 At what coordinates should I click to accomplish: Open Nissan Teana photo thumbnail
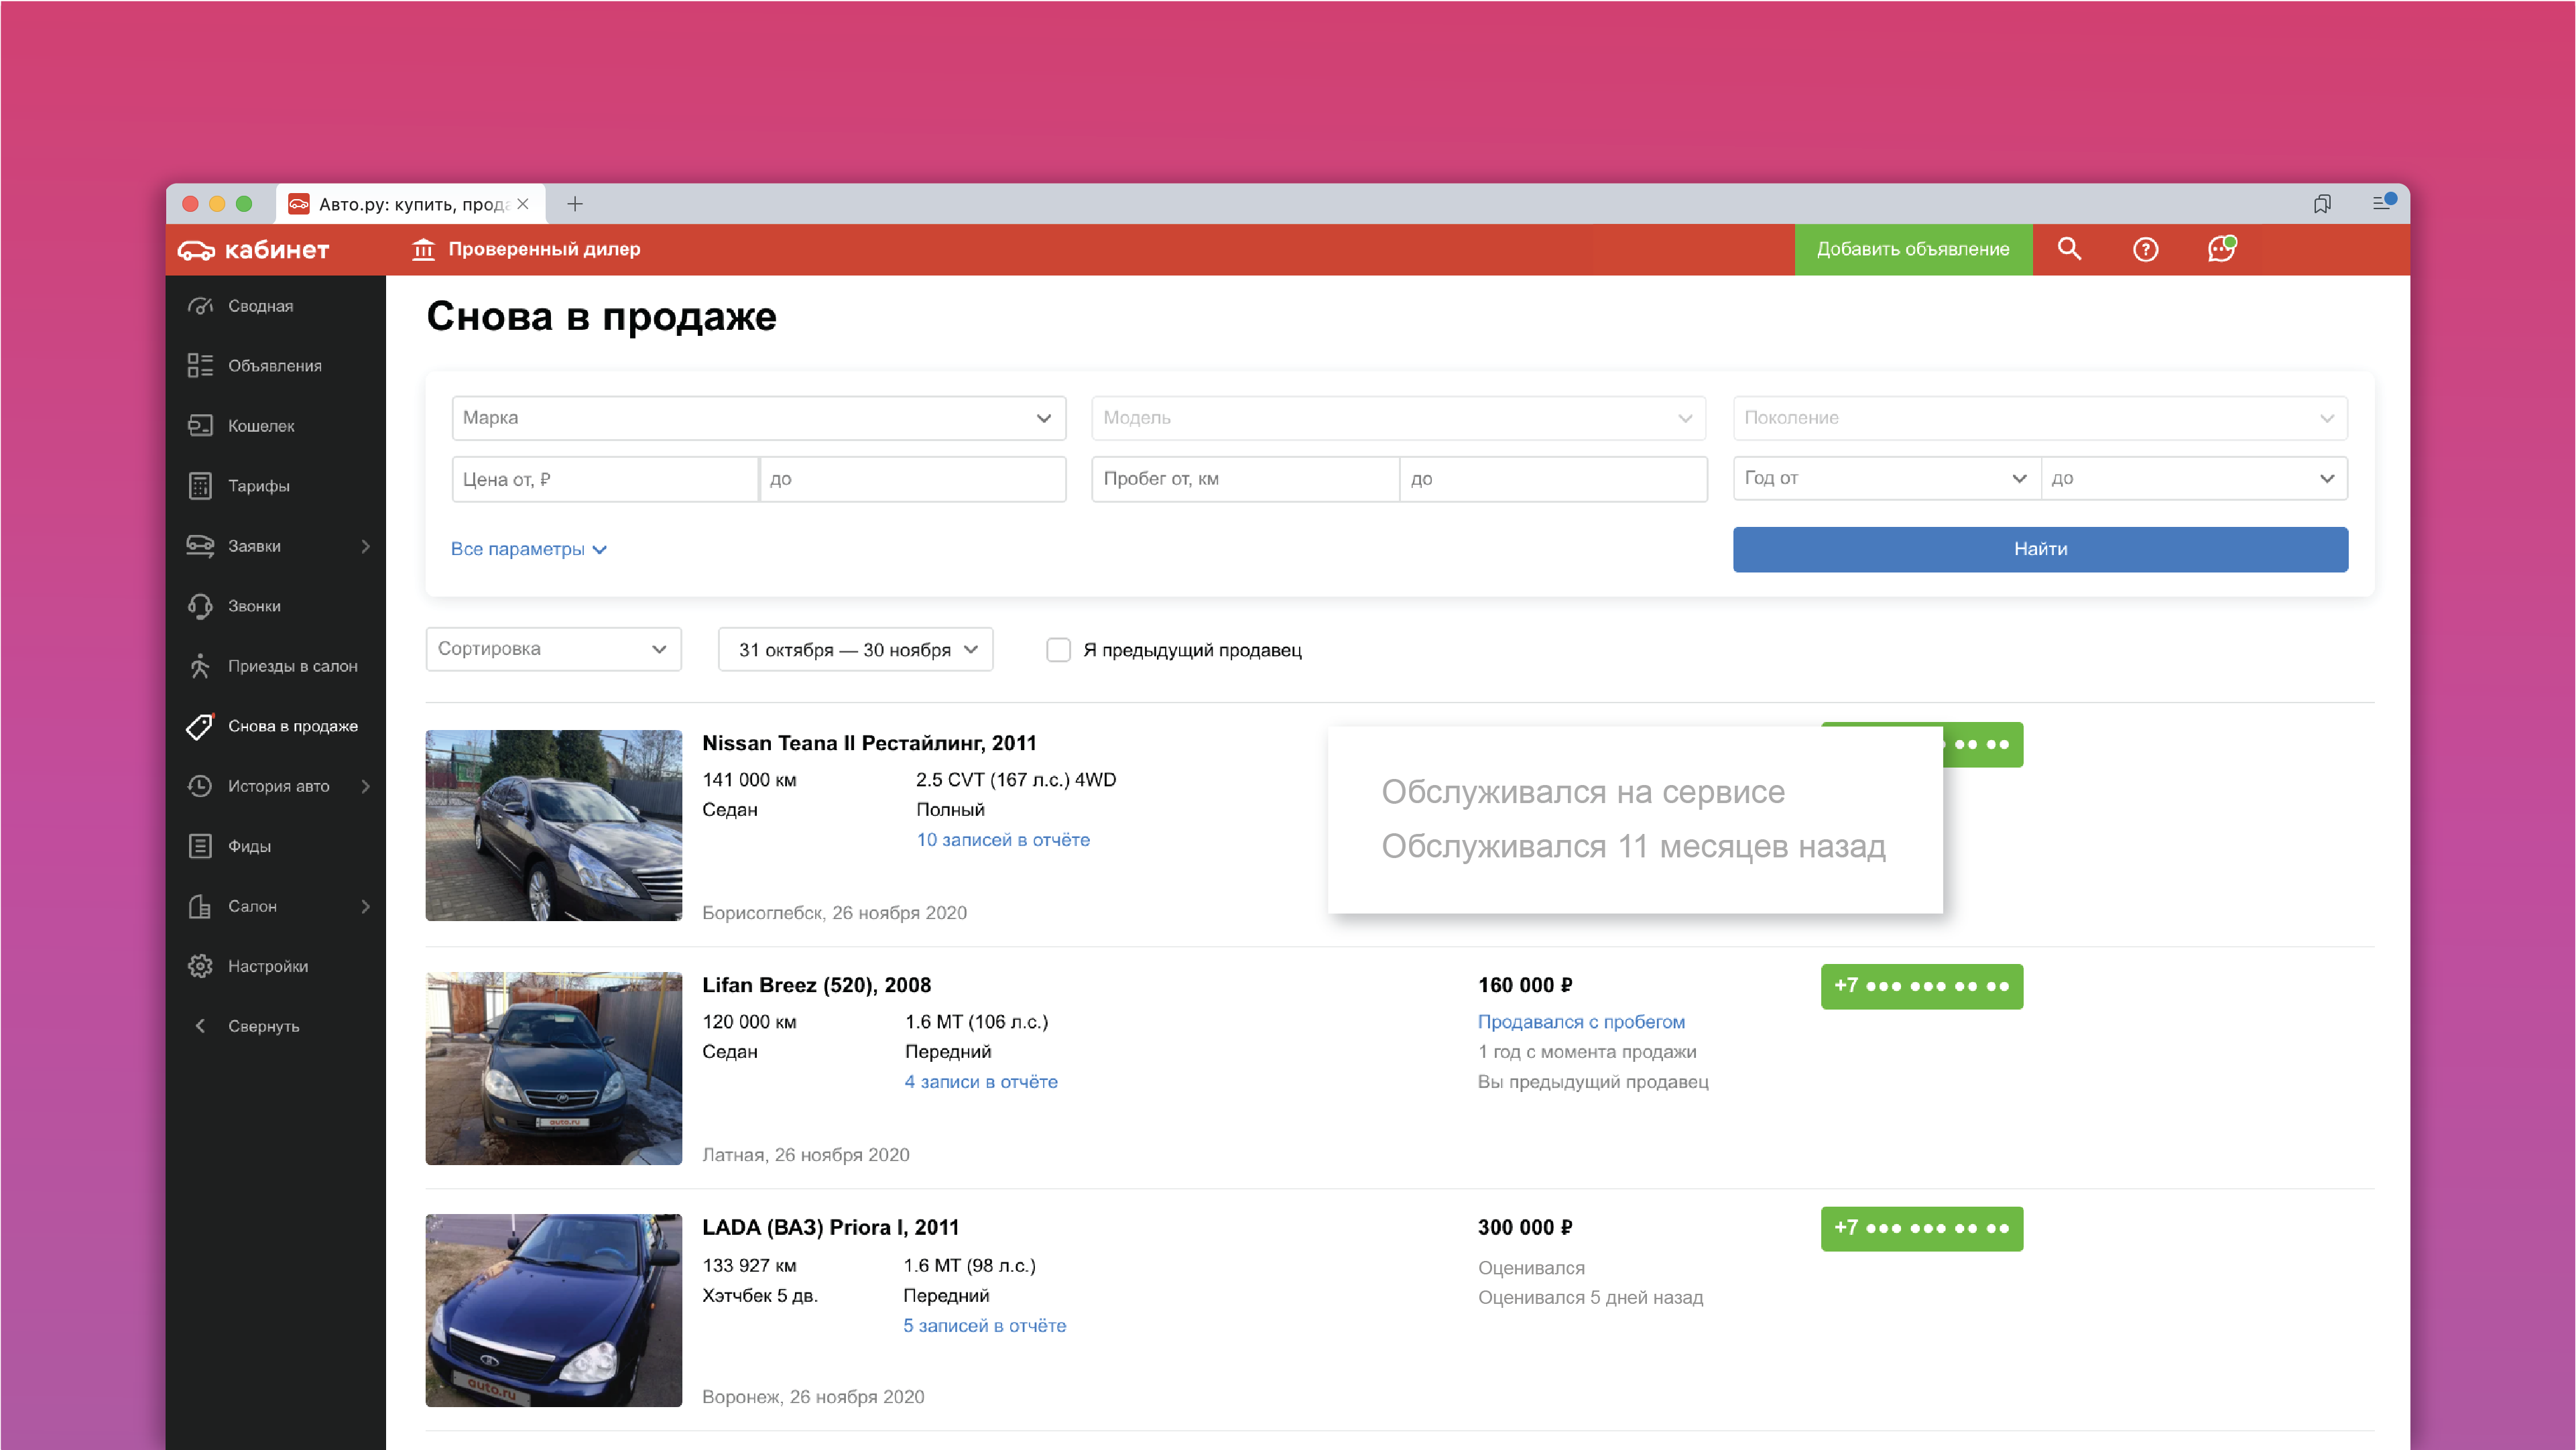coord(554,825)
